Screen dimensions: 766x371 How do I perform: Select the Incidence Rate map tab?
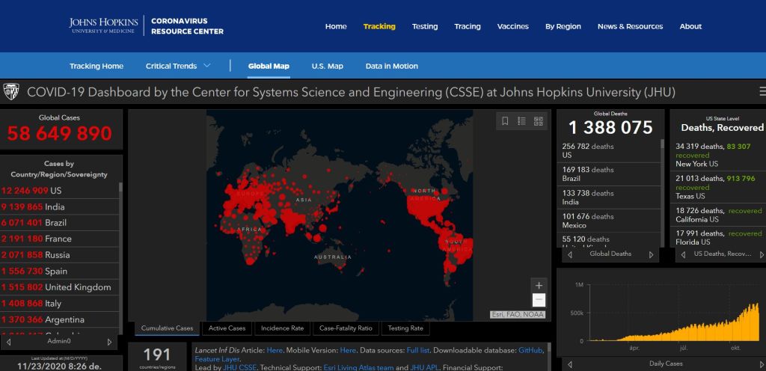[x=282, y=328]
